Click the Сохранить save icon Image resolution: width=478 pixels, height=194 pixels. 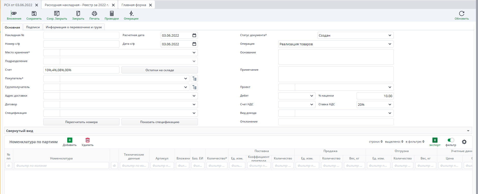(x=34, y=14)
